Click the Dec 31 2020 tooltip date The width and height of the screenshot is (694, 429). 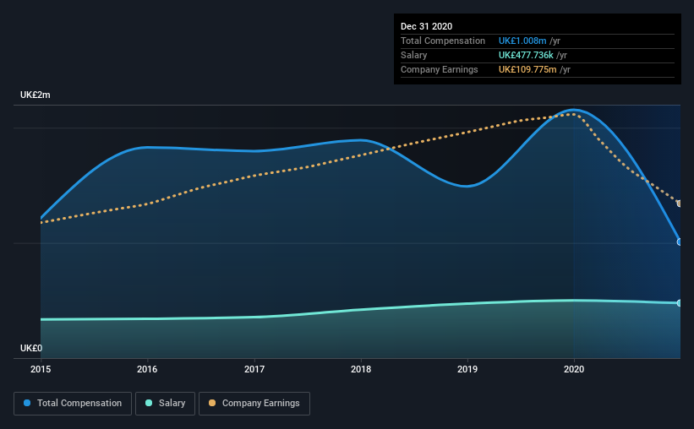(x=426, y=26)
